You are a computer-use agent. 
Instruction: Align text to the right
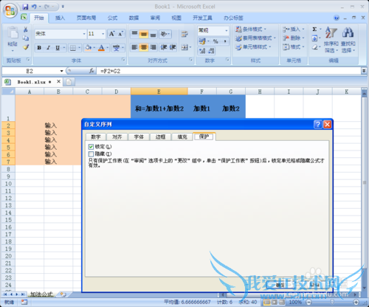pyautogui.click(x=153, y=47)
